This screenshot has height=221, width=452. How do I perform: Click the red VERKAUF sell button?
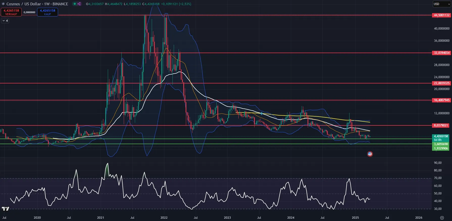coord(11,12)
